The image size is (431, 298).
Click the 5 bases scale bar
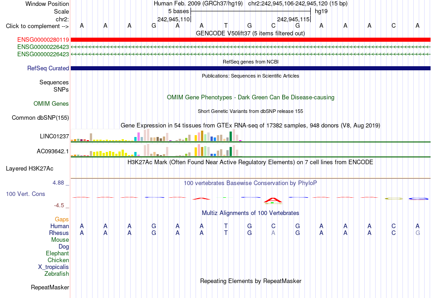pyautogui.click(x=250, y=11)
